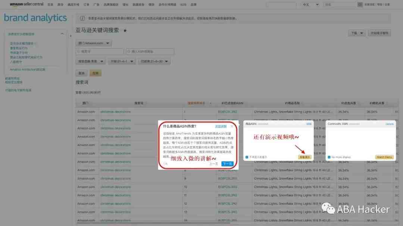Click the Amazon Seller Central logo

click(26, 4)
